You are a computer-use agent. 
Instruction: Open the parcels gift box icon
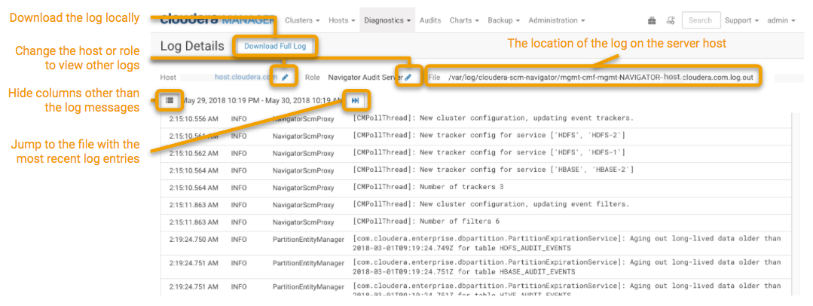click(652, 20)
